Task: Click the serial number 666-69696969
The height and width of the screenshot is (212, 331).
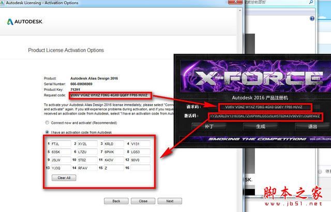Action: click(81, 84)
